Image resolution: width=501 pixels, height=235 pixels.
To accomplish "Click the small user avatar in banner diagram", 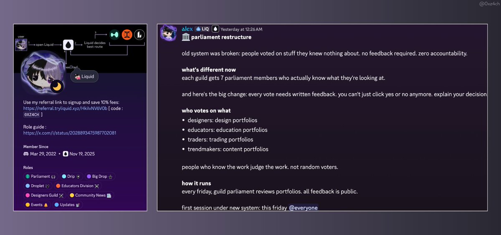I will (21, 45).
